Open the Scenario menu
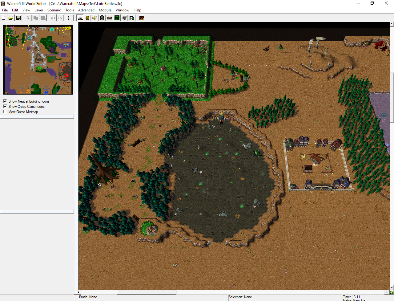 (54, 10)
